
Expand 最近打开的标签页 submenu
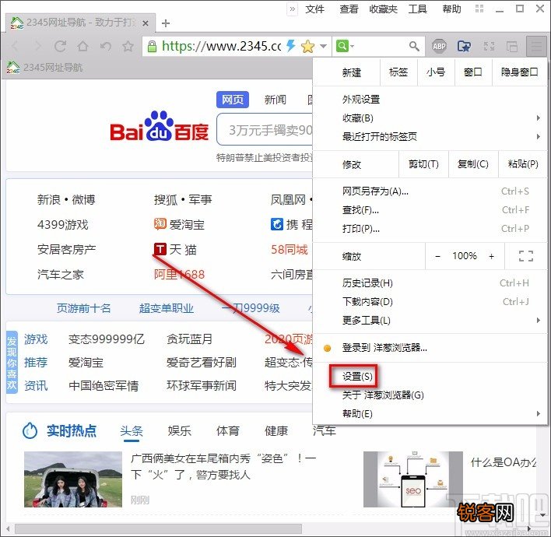point(430,136)
